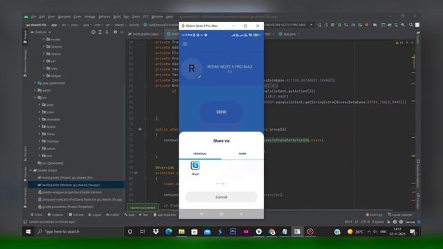Toggle the Favorites side tab
Image resolution: width=443 pixels, height=249 pixels.
25,174
